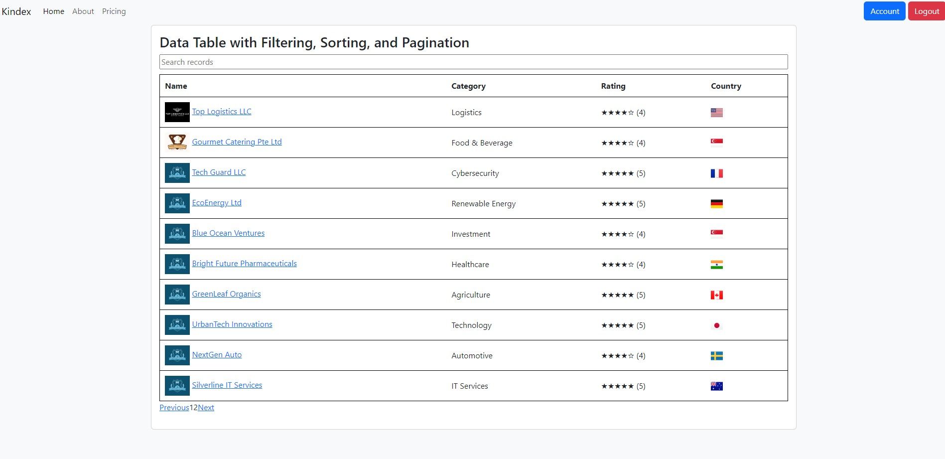
Task: Click the red Logout button
Action: pos(927,11)
